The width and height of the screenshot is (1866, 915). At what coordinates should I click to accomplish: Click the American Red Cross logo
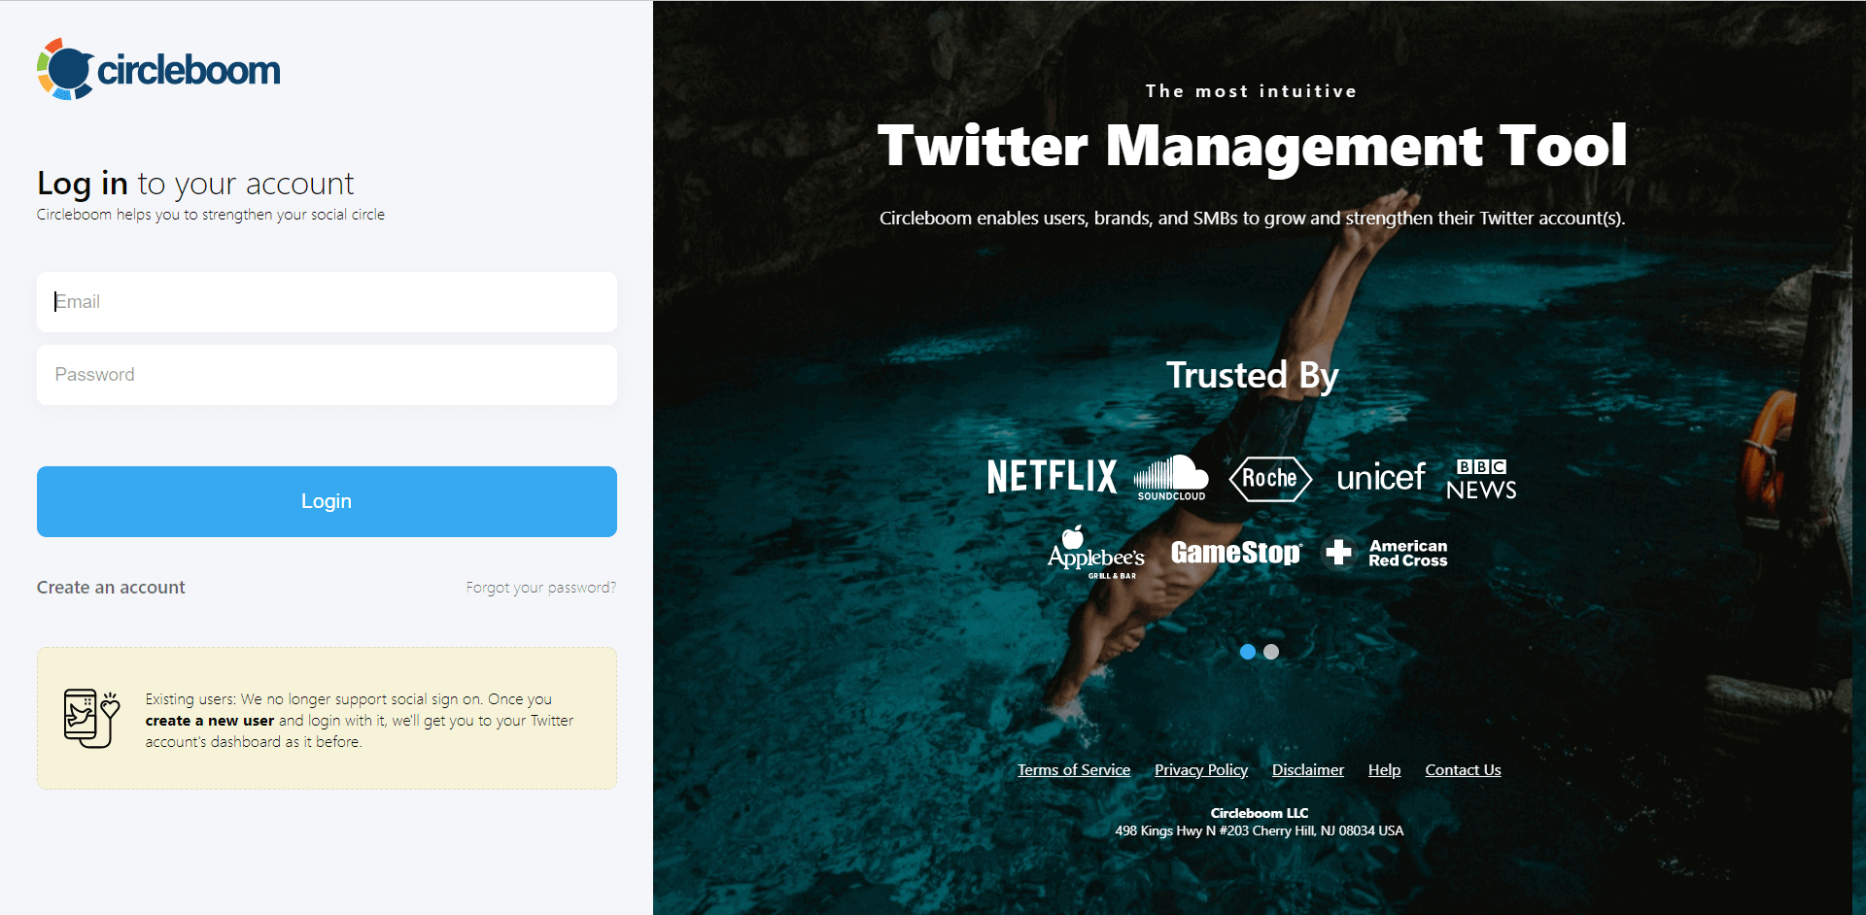(1387, 553)
